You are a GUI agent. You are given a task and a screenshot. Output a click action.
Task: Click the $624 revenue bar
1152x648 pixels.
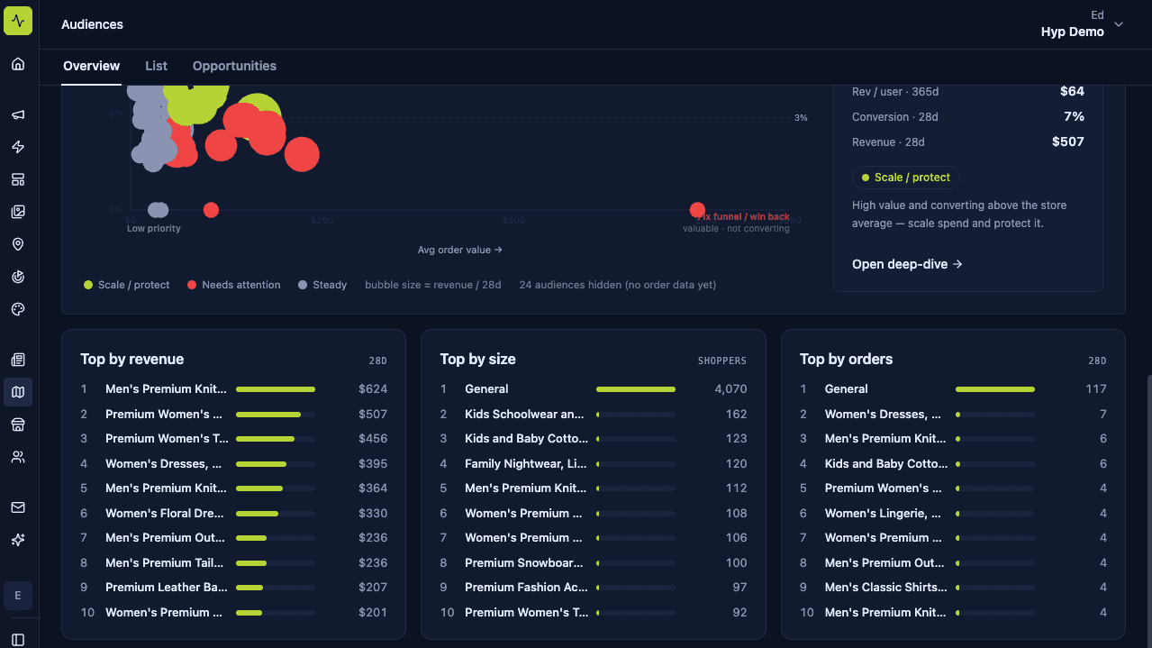click(276, 389)
